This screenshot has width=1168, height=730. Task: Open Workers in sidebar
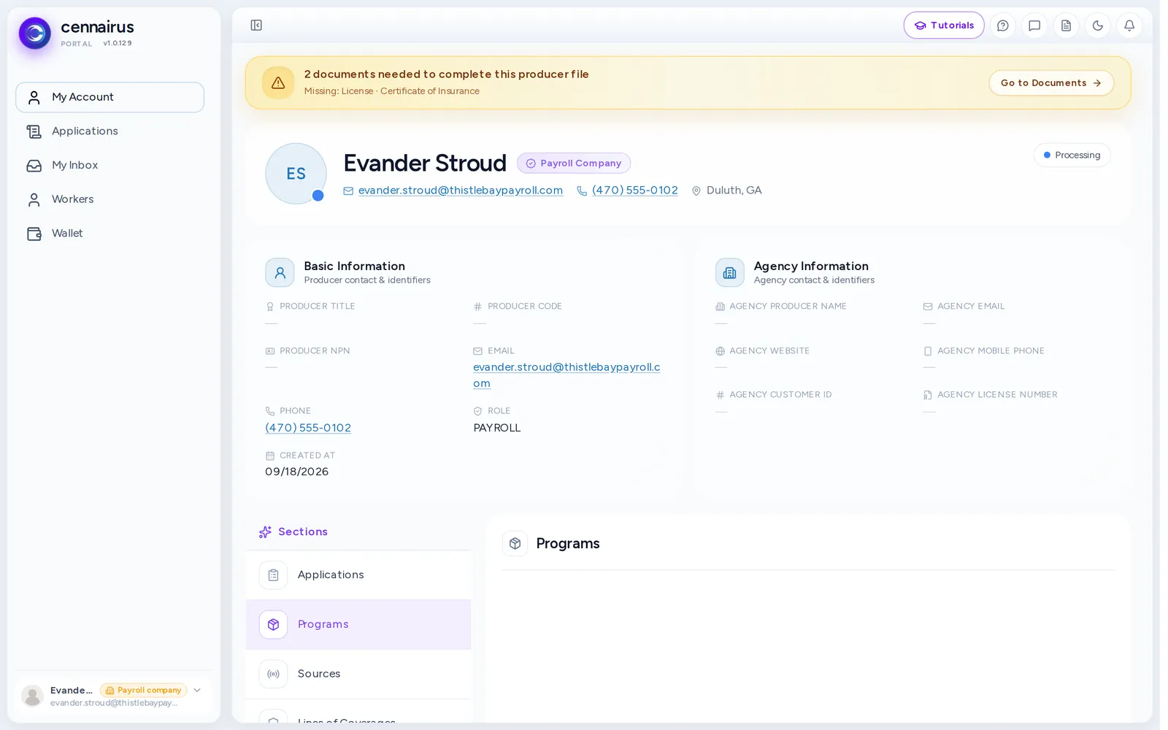(x=109, y=199)
